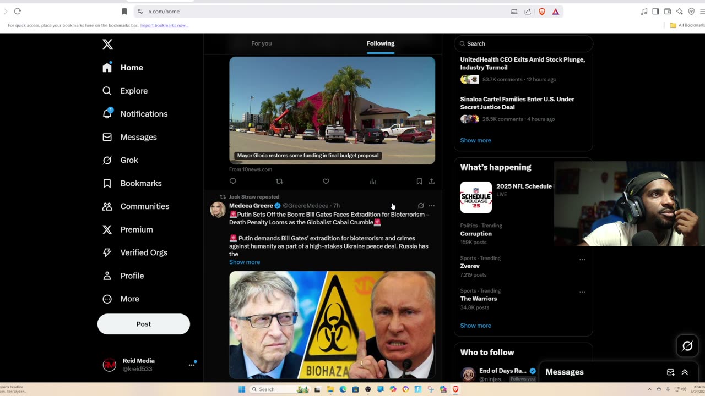
Task: Click the Medeea Greere display name
Action: [x=251, y=206]
